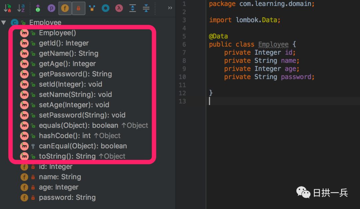Select toString(): String method
Screen dimensions: 360x209
(67, 156)
